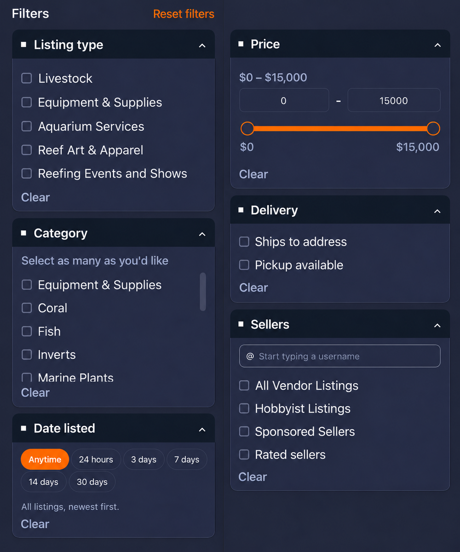Clear the Delivery filter

tap(253, 287)
